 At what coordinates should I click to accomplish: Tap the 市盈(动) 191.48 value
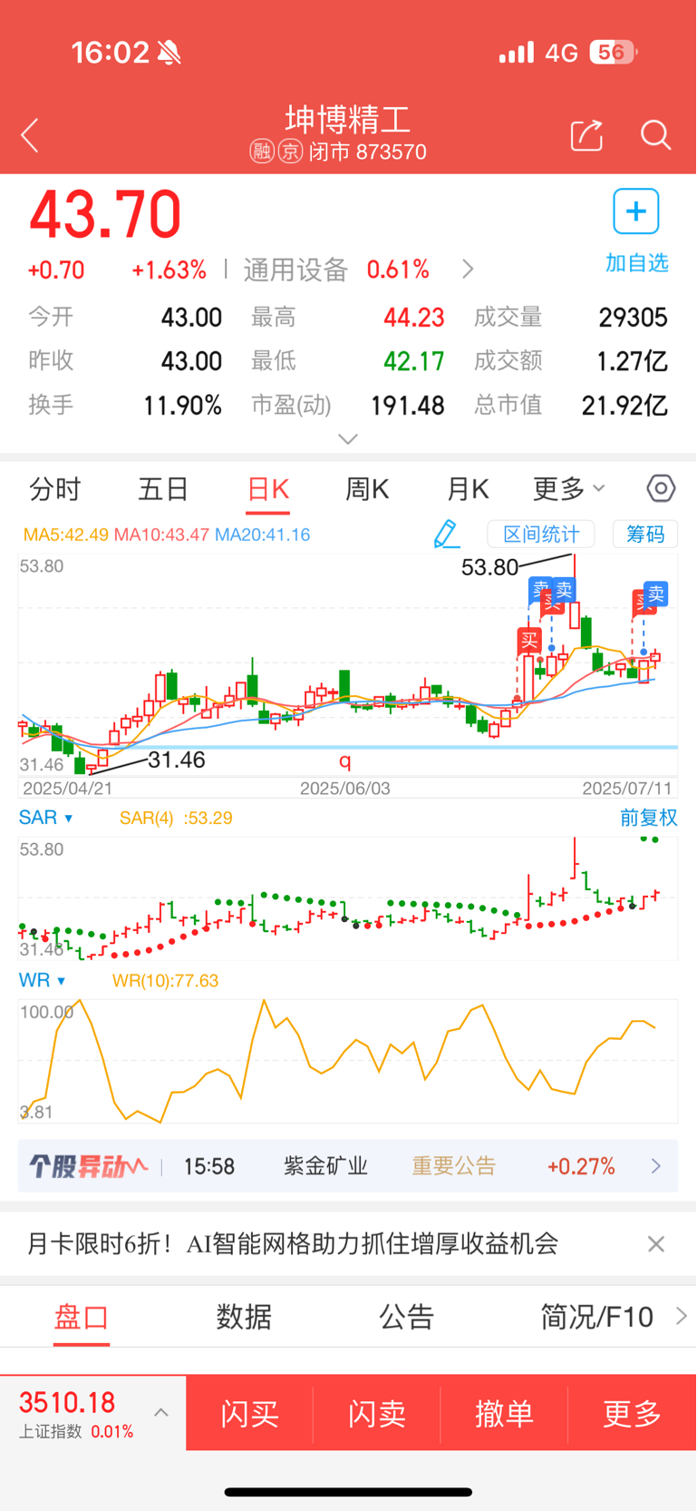(407, 405)
